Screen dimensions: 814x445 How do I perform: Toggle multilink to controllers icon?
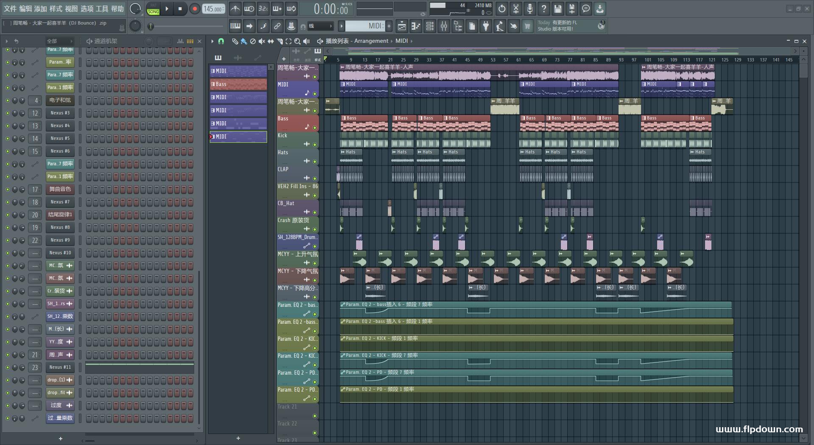click(277, 26)
